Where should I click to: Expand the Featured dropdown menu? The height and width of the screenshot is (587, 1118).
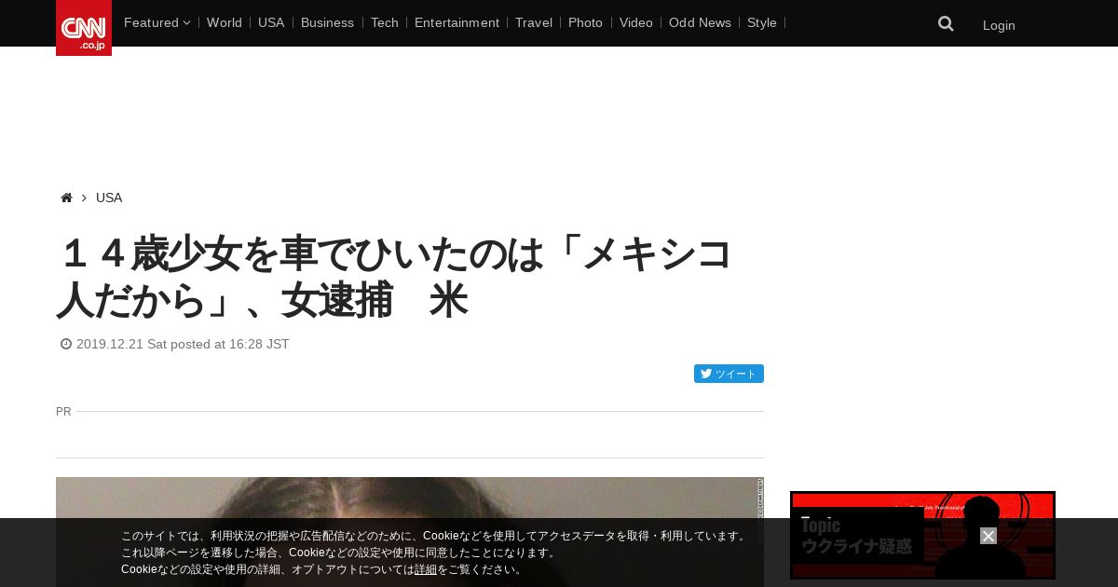157,22
